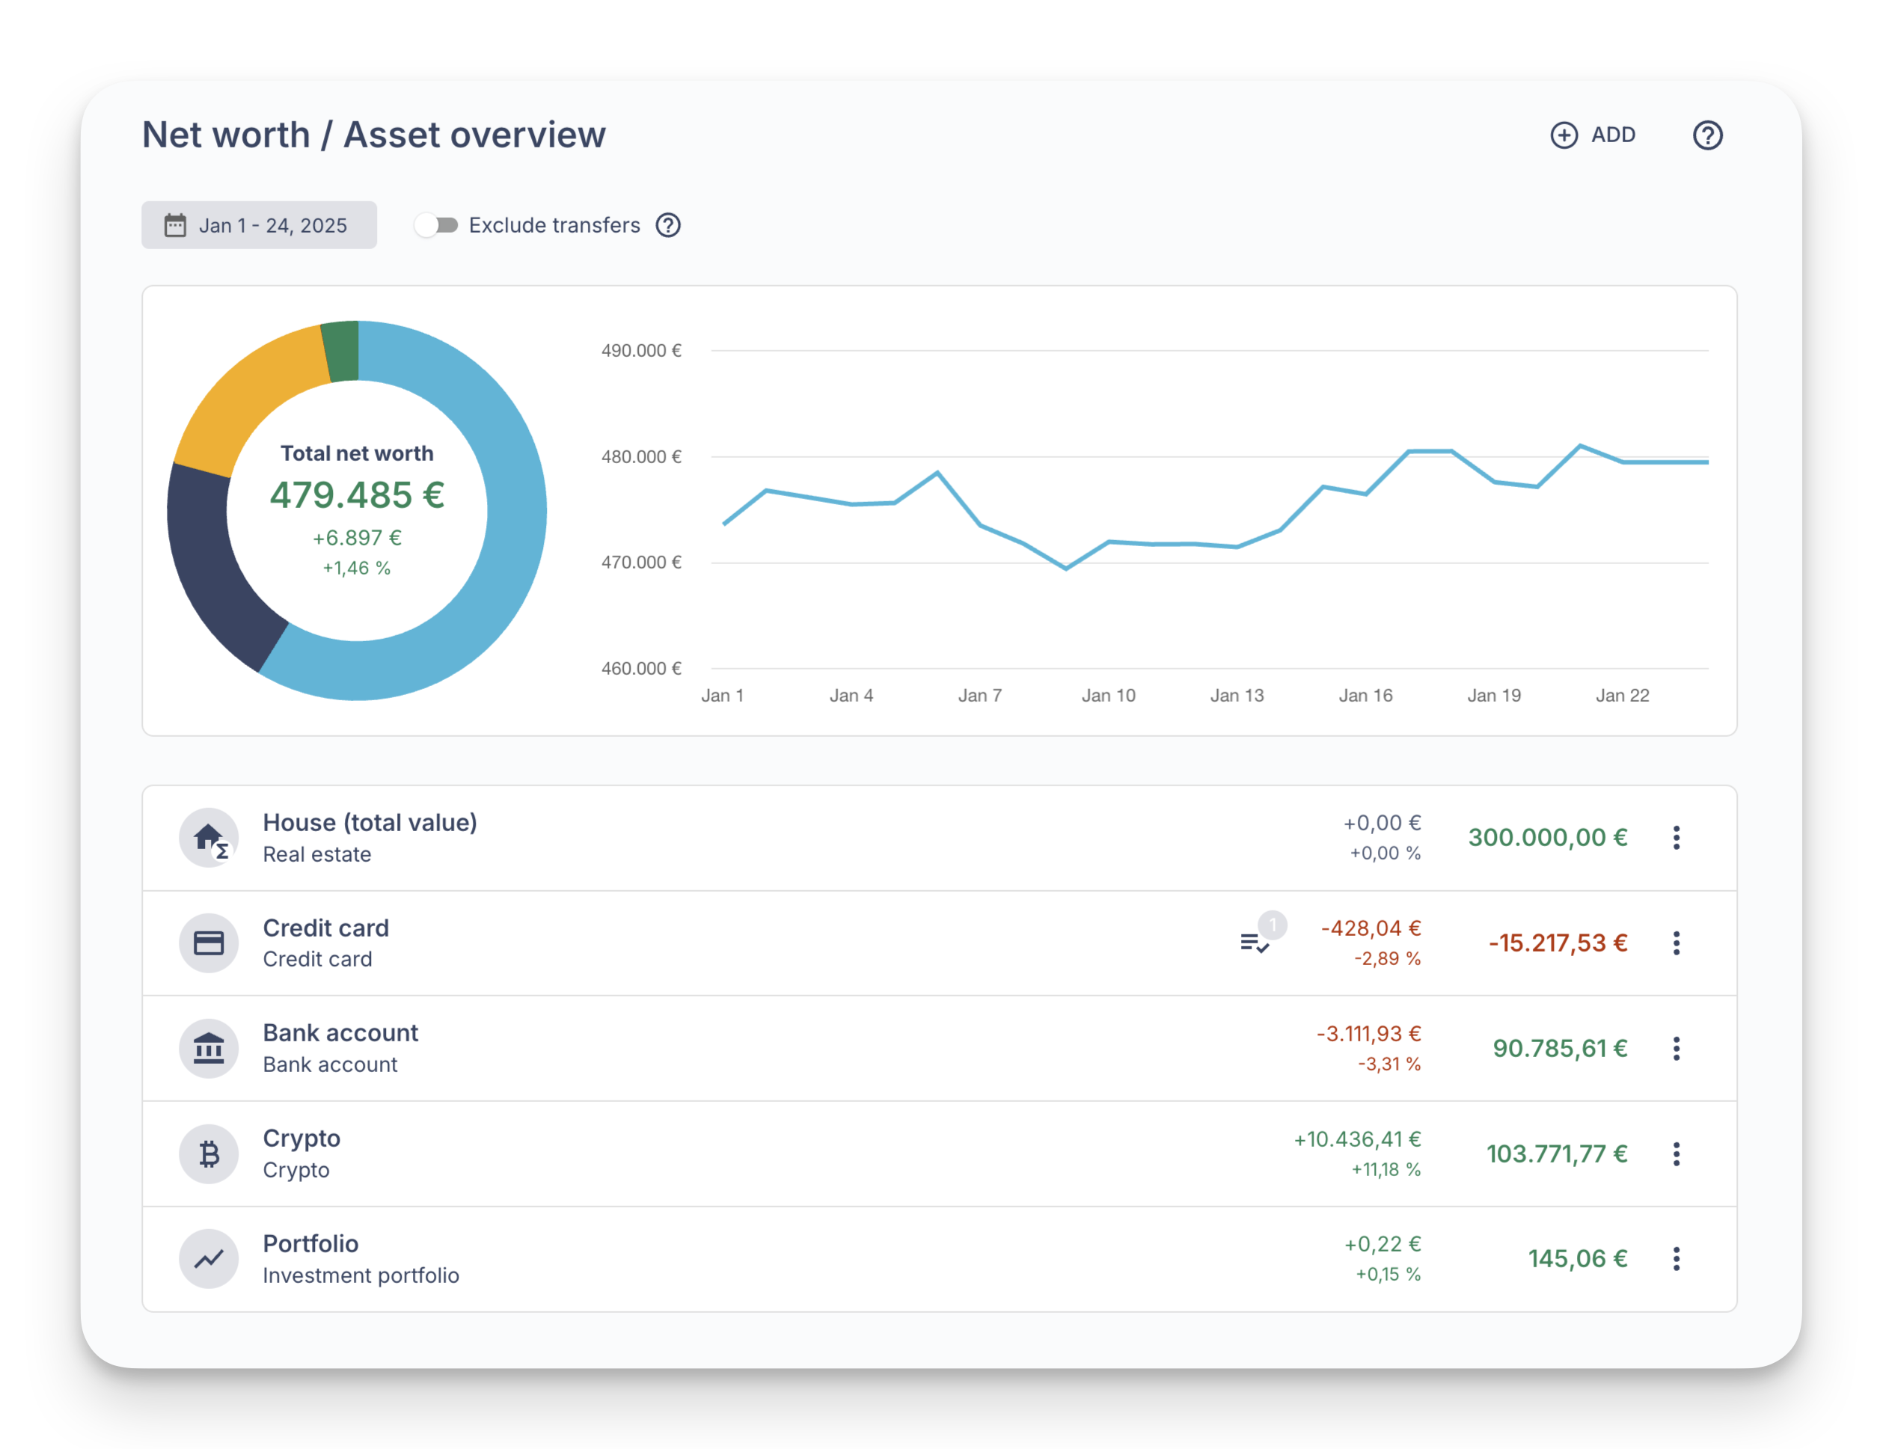1883x1449 pixels.
Task: Click the Portfolio trend line icon
Action: pos(209,1258)
